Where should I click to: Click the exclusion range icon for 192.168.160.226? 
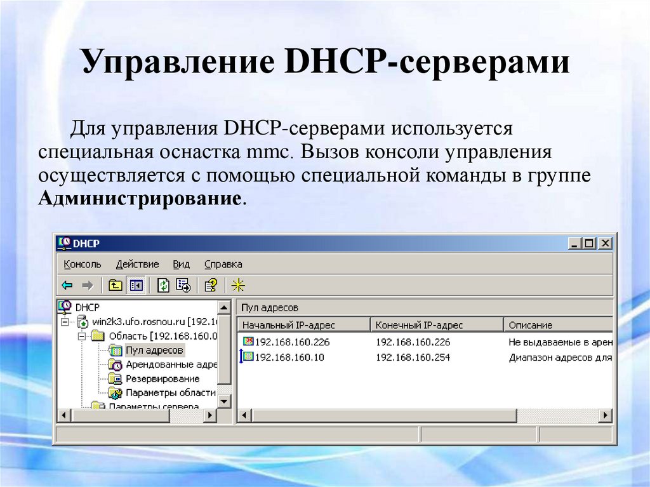248,342
